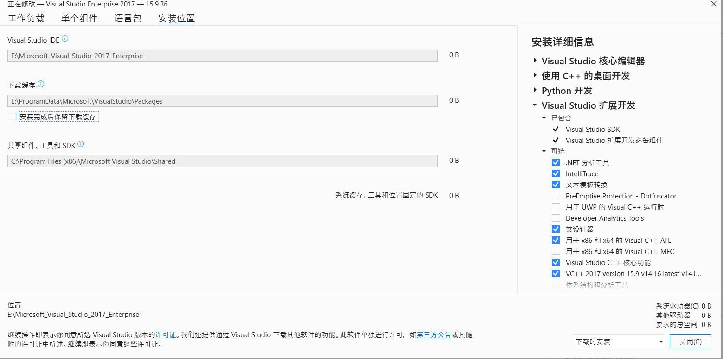Select the 安装位置 tab
723x359 pixels.
(x=177, y=19)
